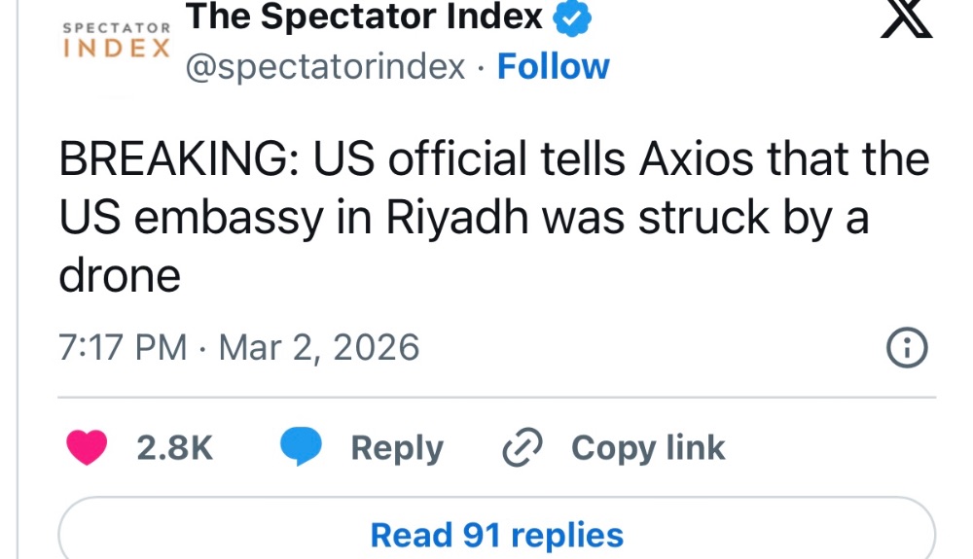This screenshot has width=973, height=559.
Task: Click the blue speech bubble icon
Action: pos(302,448)
